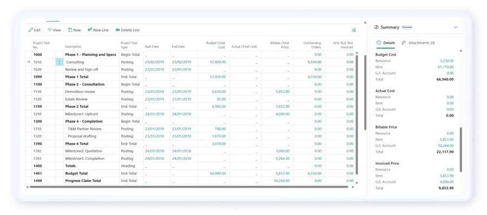This screenshot has height=215, width=487.
Task: Click the End Date column header
Action: [x=178, y=47]
